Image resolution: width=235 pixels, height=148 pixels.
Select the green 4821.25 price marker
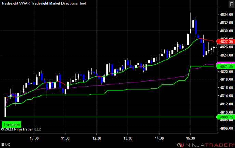[x=225, y=66]
